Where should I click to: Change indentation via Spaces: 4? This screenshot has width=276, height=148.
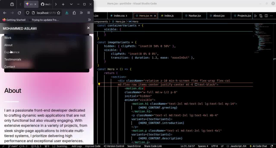coord(203,146)
